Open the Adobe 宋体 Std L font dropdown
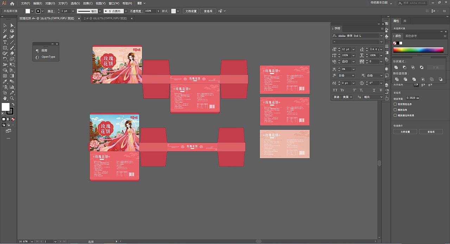This screenshot has height=244, width=450. [x=381, y=36]
